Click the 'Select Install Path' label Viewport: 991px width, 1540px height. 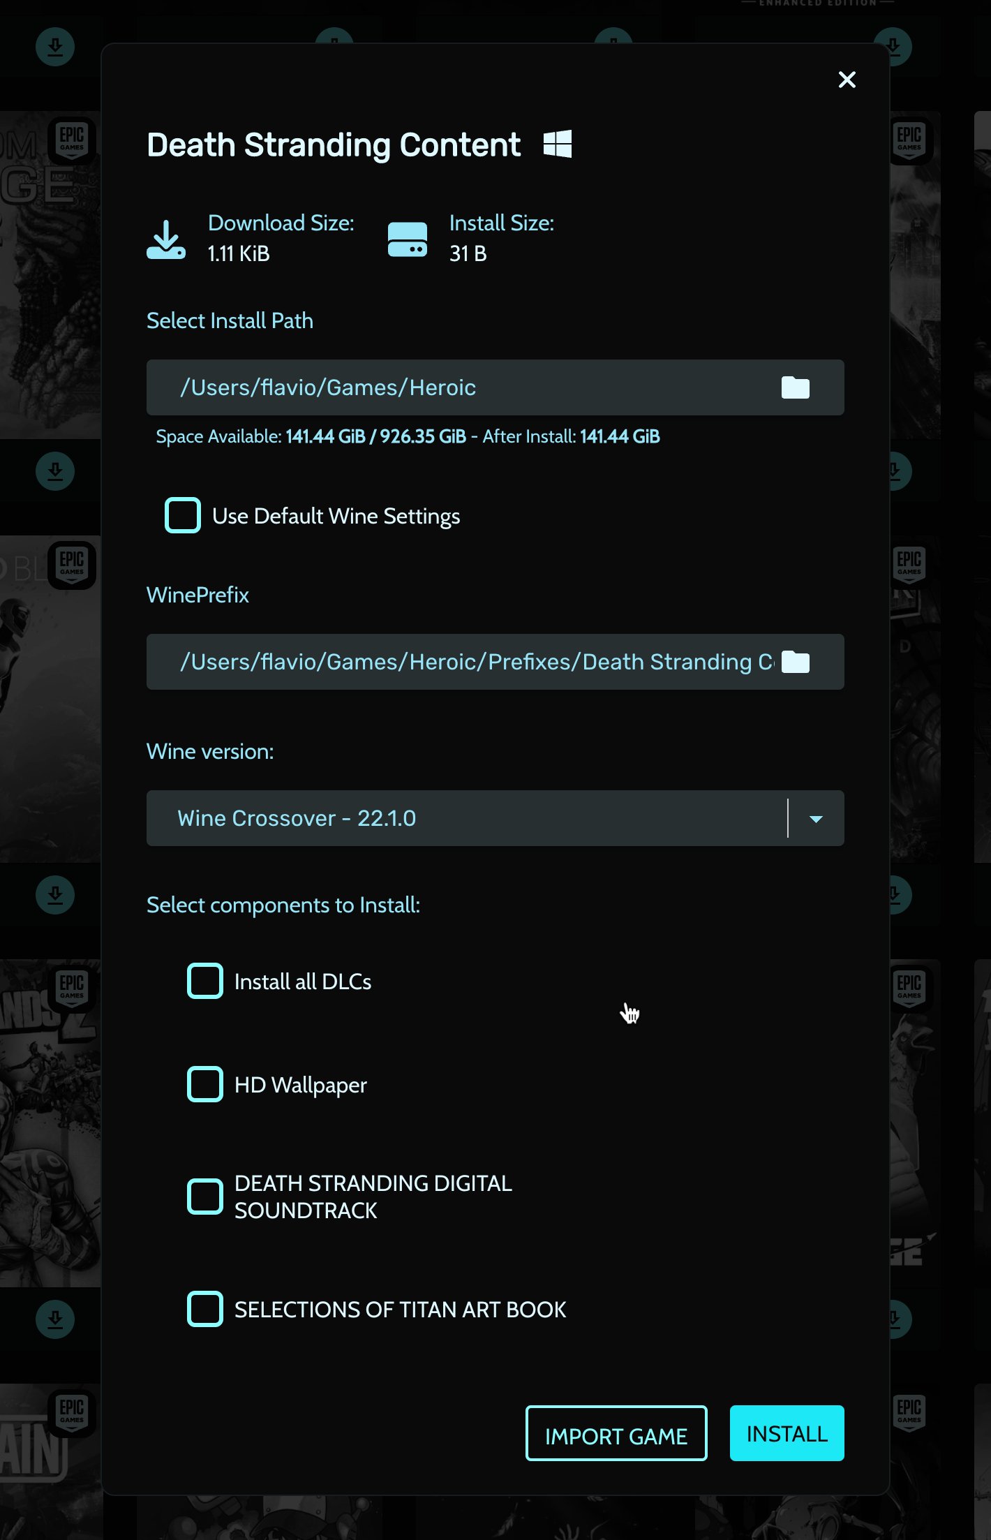(230, 320)
